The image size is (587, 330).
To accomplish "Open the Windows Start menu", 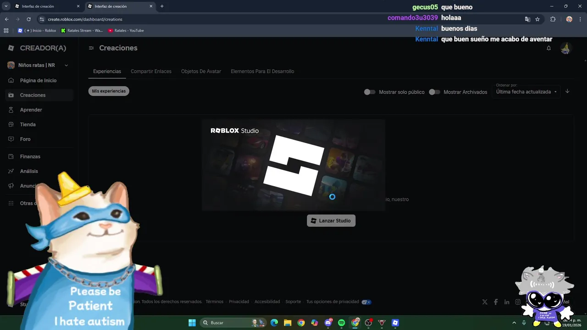I will click(x=192, y=323).
